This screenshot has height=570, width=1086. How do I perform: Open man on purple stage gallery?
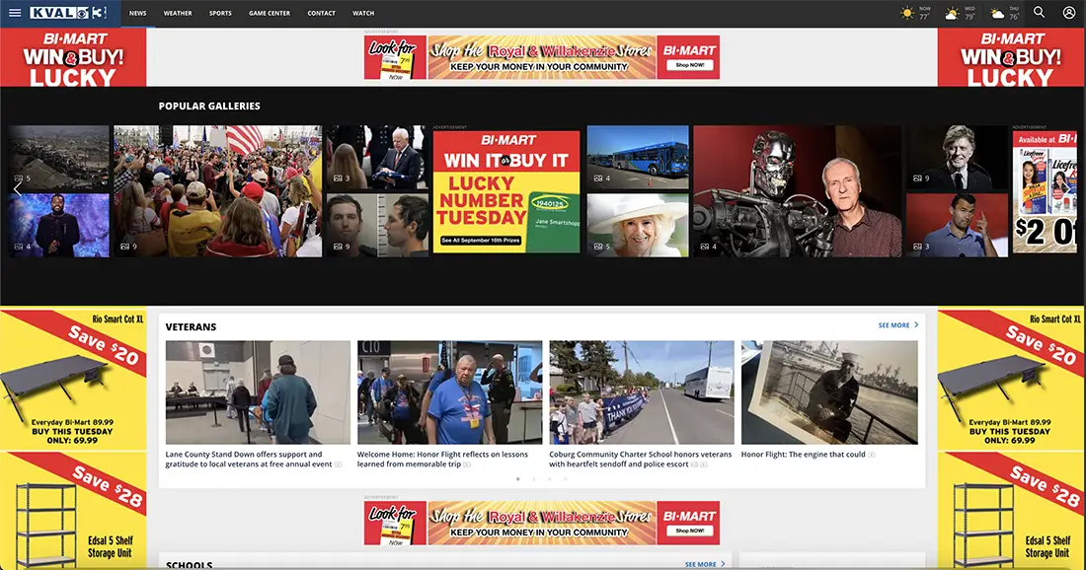(59, 226)
